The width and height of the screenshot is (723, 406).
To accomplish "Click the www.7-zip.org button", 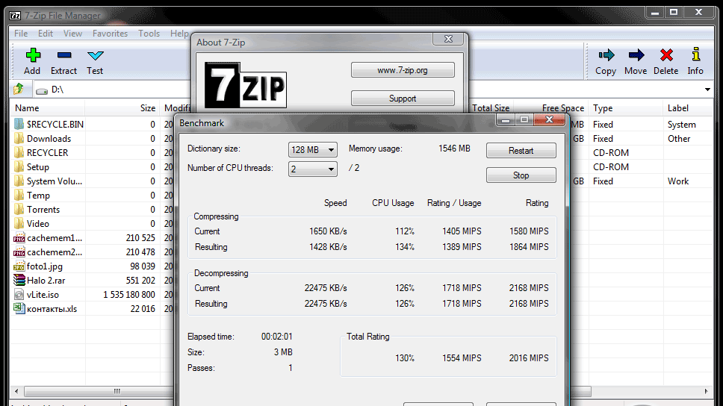I will [403, 70].
